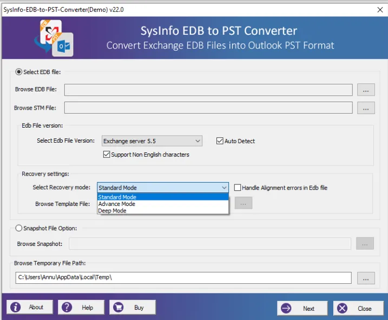Click the Buy shopping cart icon
Image resolution: width=388 pixels, height=320 pixels.
[119, 307]
